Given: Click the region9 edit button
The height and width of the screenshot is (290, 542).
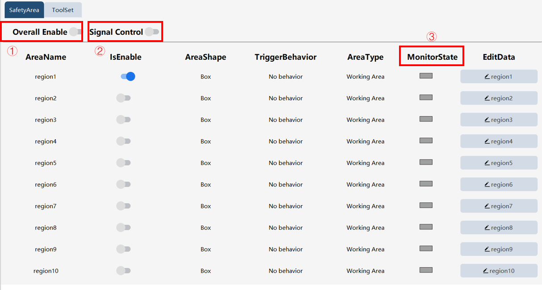Looking at the screenshot, I should (499, 249).
